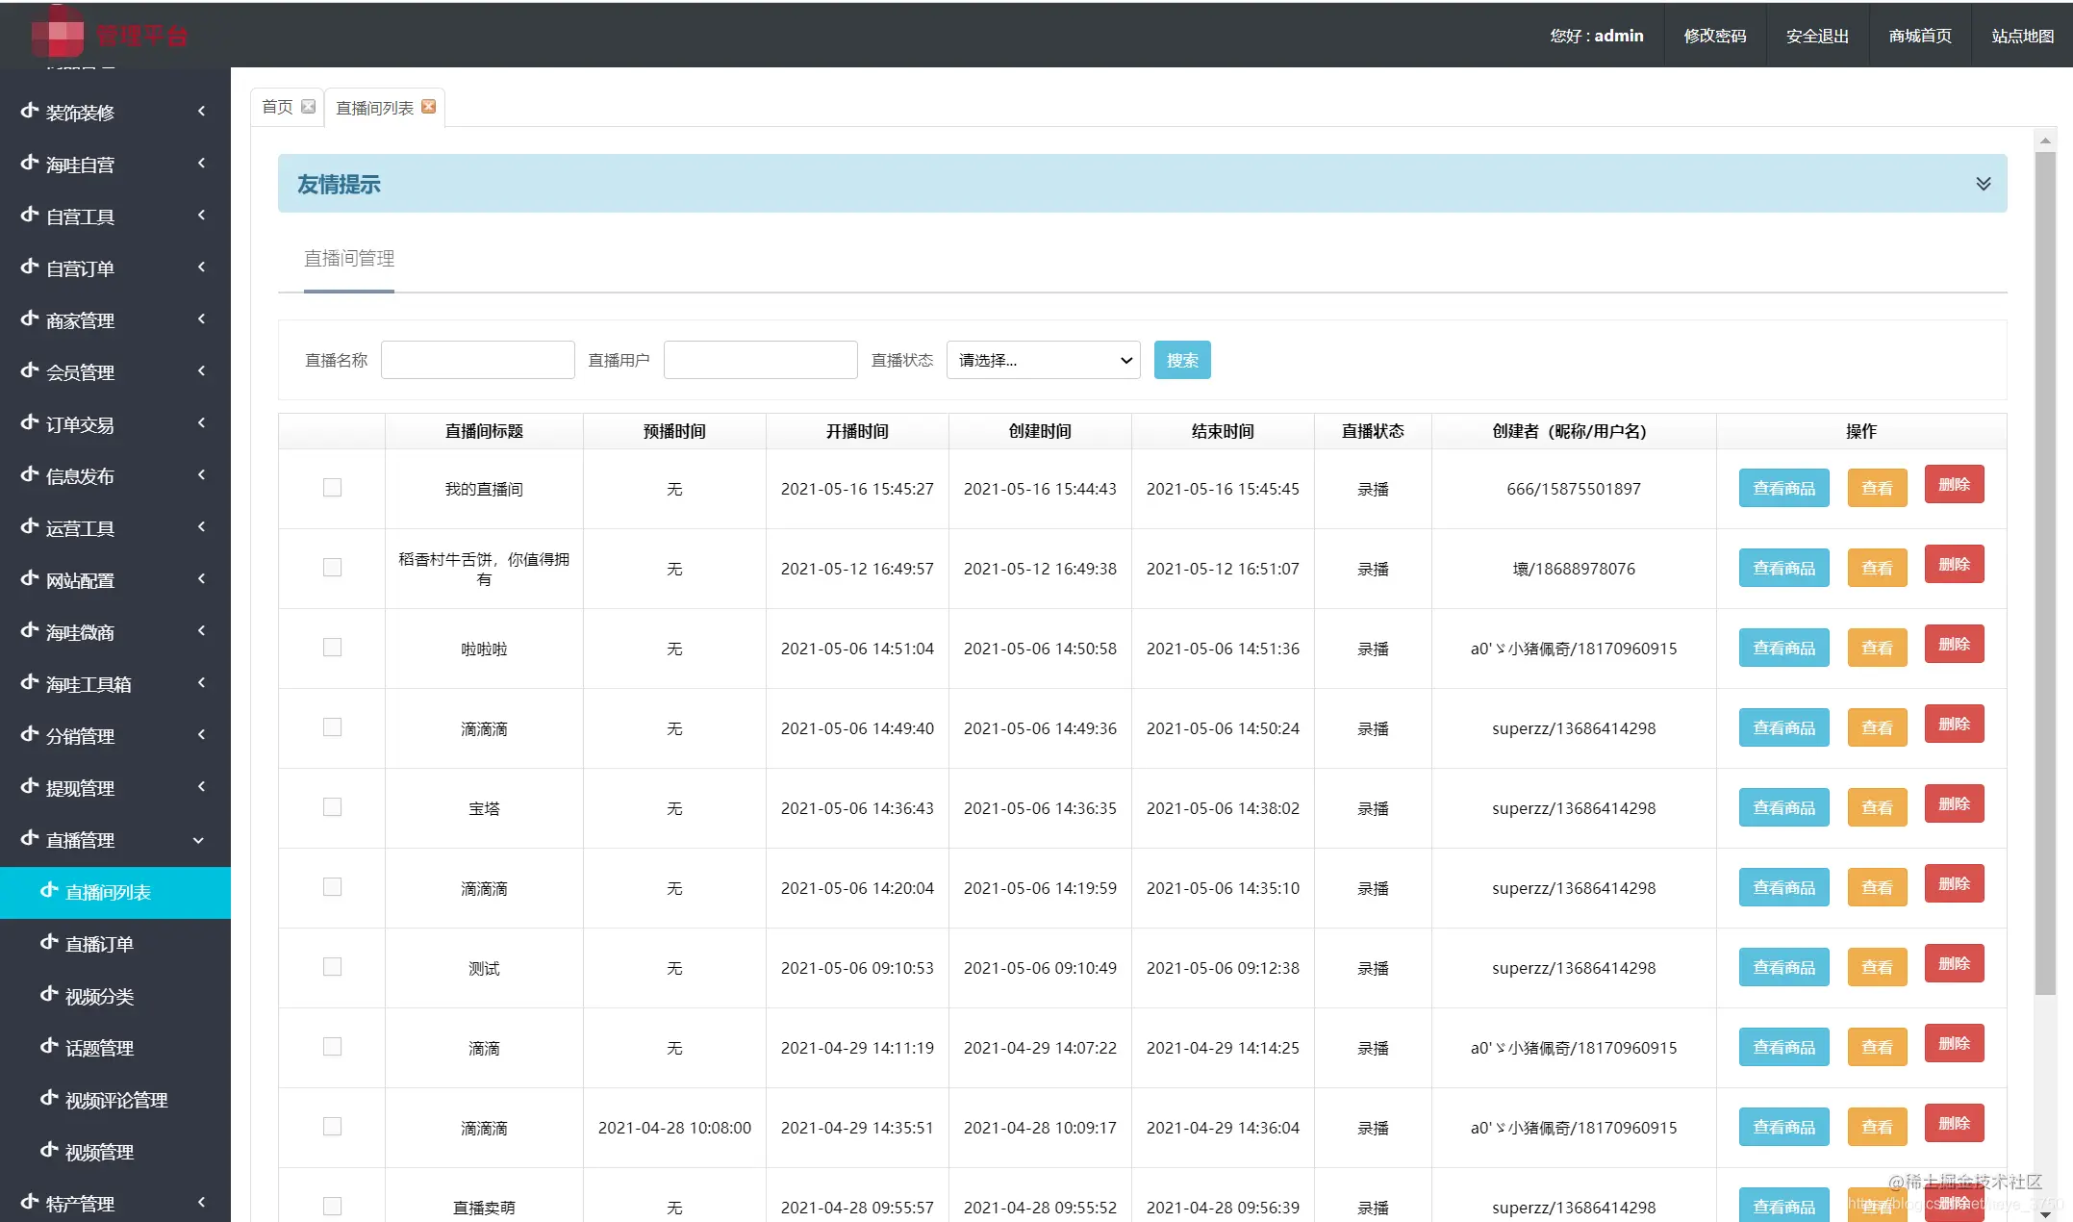This screenshot has height=1222, width=2073.
Task: Expand the 特产管理 menu arrow
Action: (201, 1202)
